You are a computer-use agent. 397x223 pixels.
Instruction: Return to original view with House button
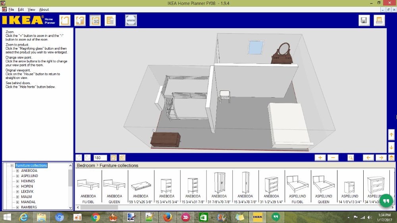point(391,158)
